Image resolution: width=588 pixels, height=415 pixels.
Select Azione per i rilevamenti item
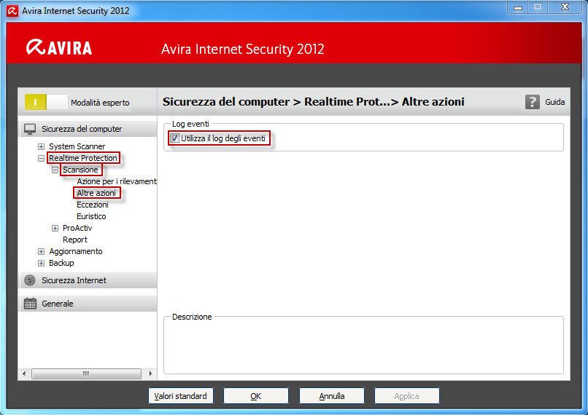[x=117, y=181]
